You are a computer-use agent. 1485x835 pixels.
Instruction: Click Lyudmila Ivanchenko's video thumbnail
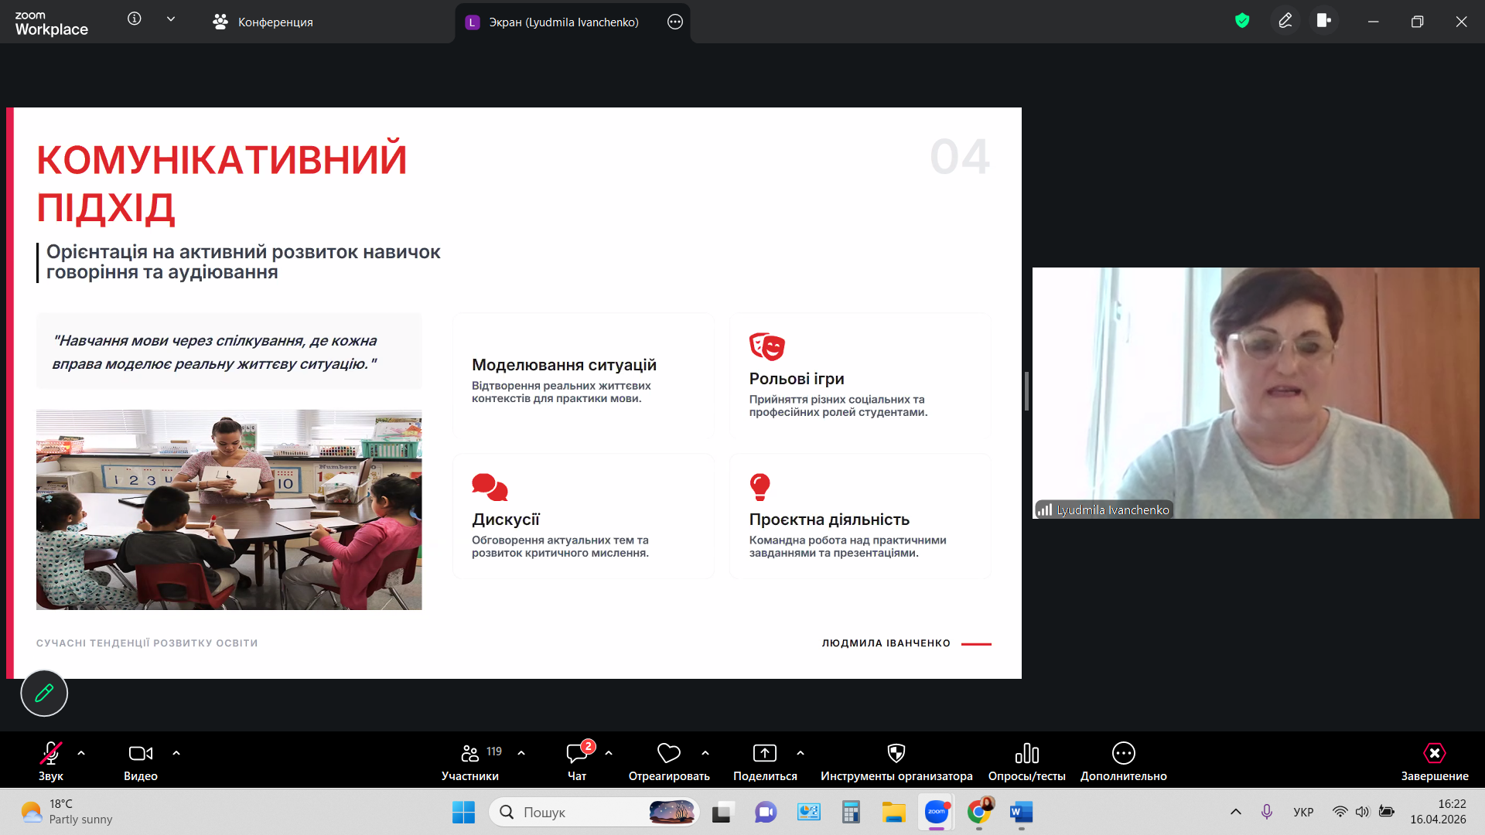[x=1255, y=393]
